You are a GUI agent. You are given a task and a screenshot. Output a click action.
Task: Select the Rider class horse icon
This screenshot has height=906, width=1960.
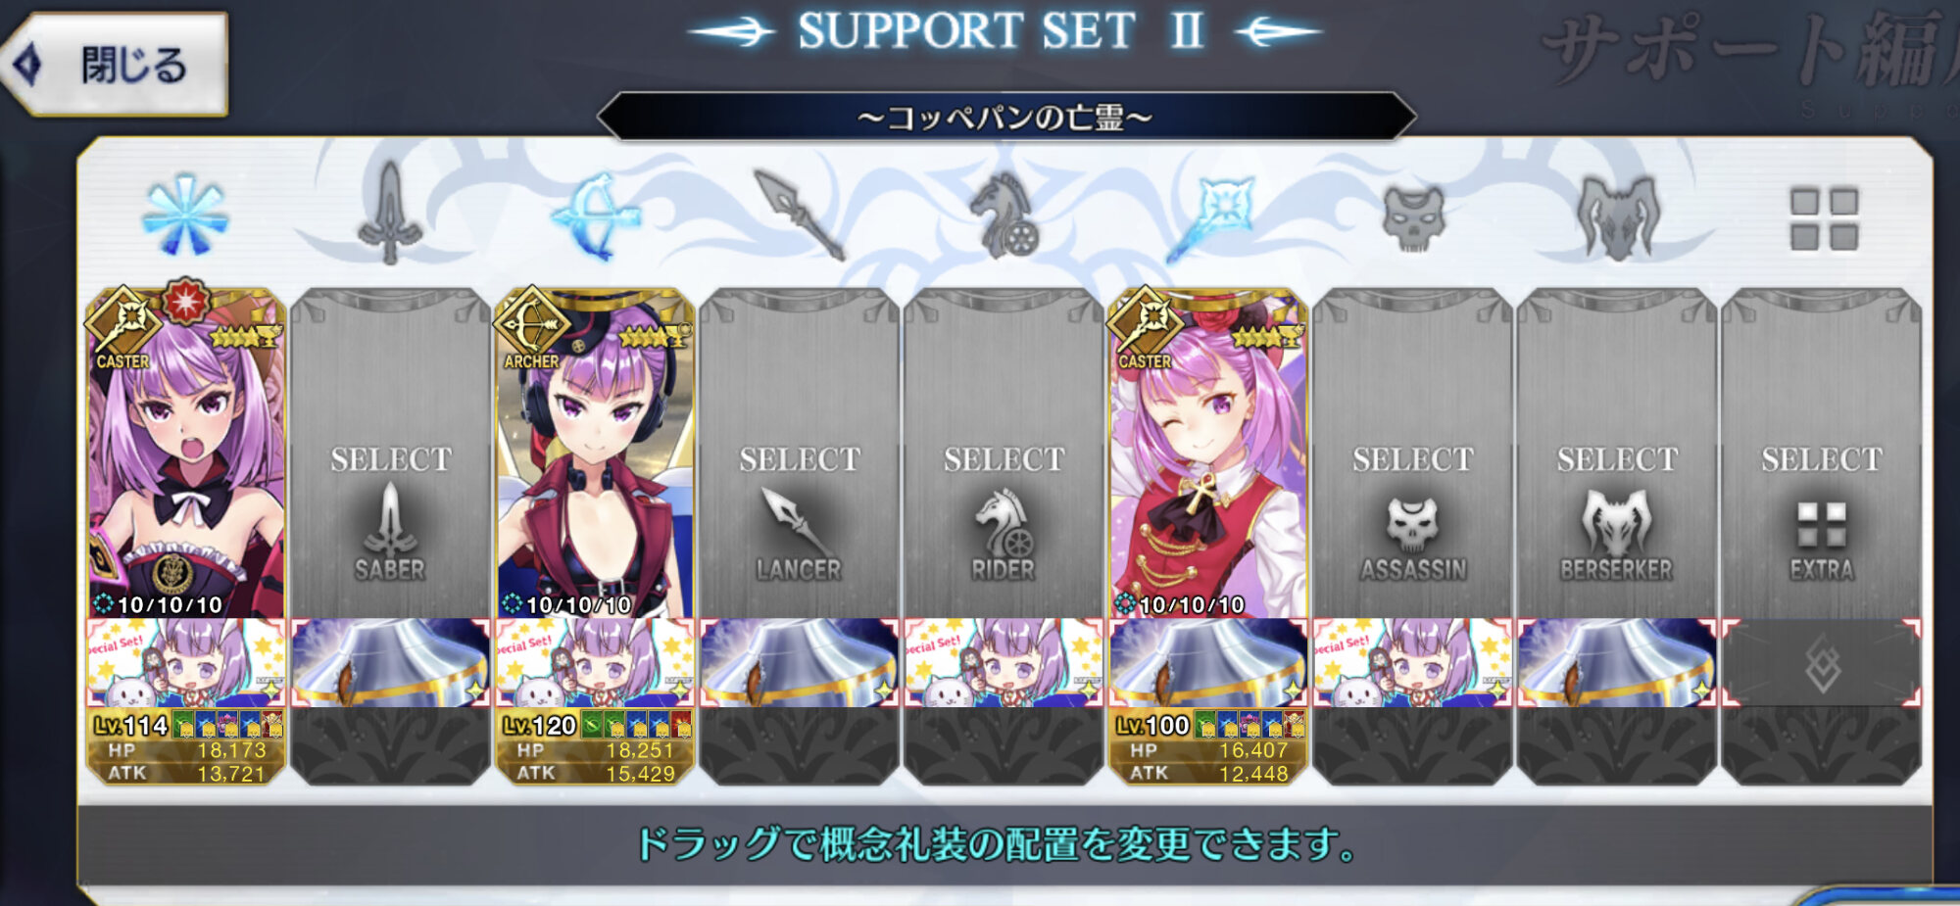[1004, 215]
